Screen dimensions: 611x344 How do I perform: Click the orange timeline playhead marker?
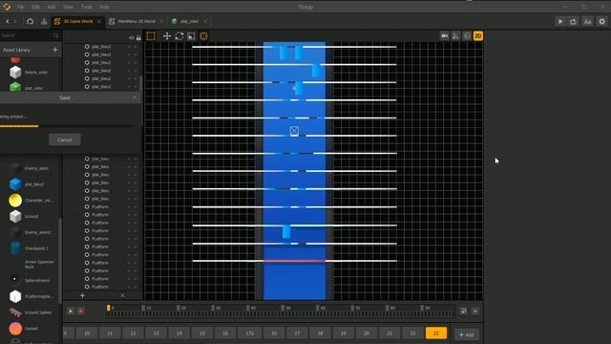pos(108,308)
